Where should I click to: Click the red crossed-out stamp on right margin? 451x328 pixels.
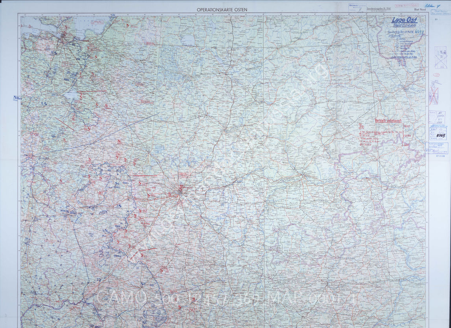(434, 95)
